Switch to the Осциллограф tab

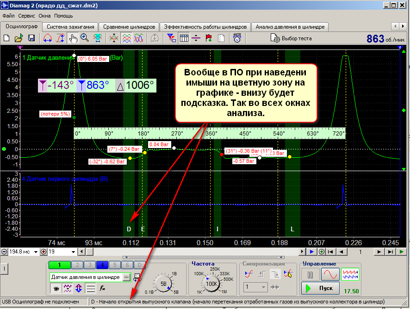click(x=22, y=26)
